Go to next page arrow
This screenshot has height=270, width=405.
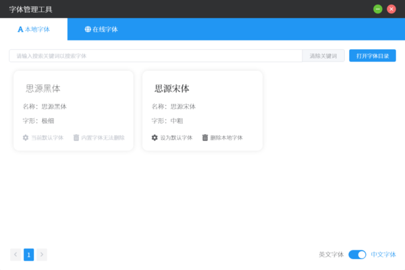coord(42,254)
